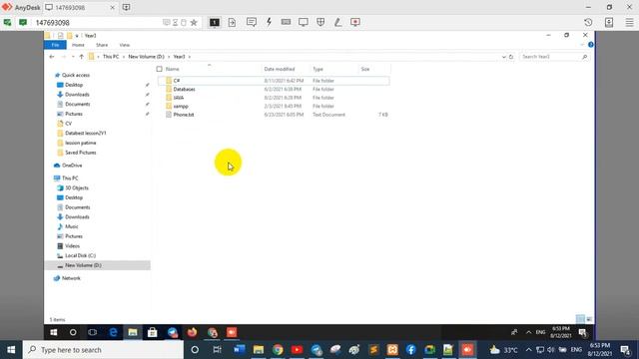Open remote Microsoft Edge in inner taskbar
The height and width of the screenshot is (359, 639).
click(x=113, y=332)
